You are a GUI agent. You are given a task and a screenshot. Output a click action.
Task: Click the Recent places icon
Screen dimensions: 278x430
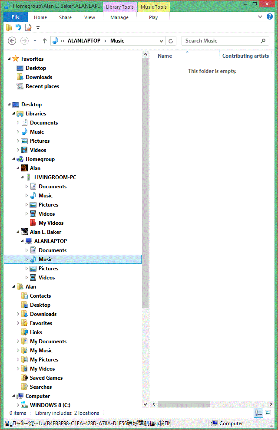(20, 86)
